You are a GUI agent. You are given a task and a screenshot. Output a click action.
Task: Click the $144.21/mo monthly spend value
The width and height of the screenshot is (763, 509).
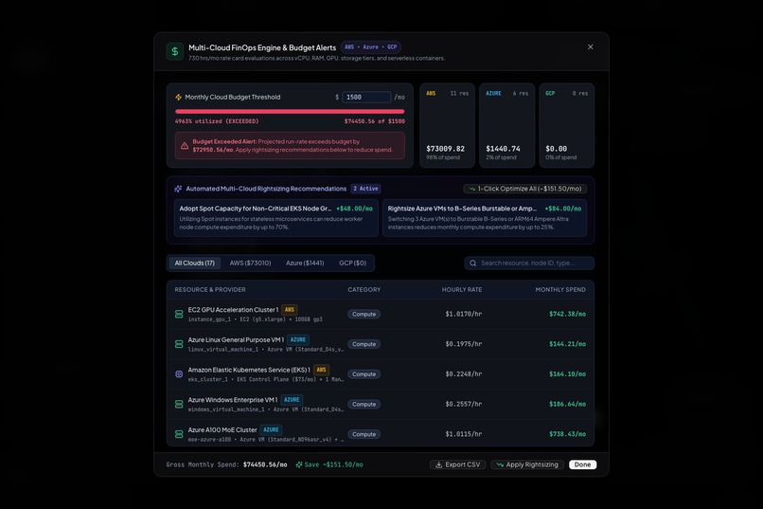pos(567,344)
